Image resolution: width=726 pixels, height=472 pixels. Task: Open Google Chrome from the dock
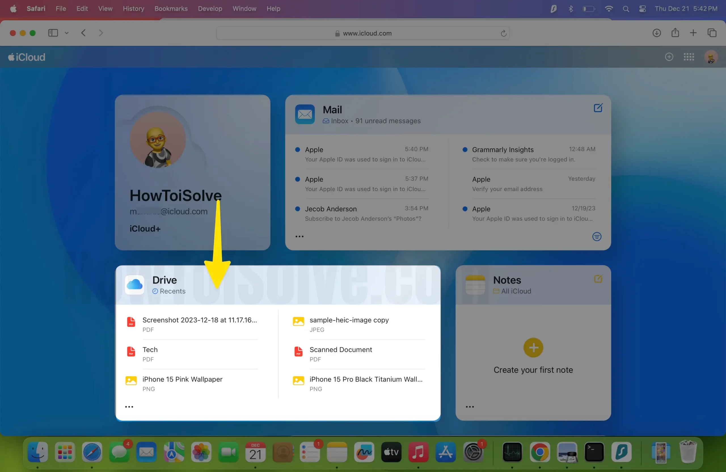pyautogui.click(x=539, y=452)
